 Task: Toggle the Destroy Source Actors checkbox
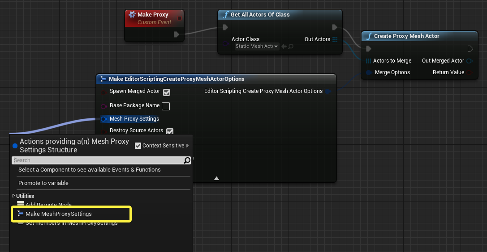[x=170, y=131]
